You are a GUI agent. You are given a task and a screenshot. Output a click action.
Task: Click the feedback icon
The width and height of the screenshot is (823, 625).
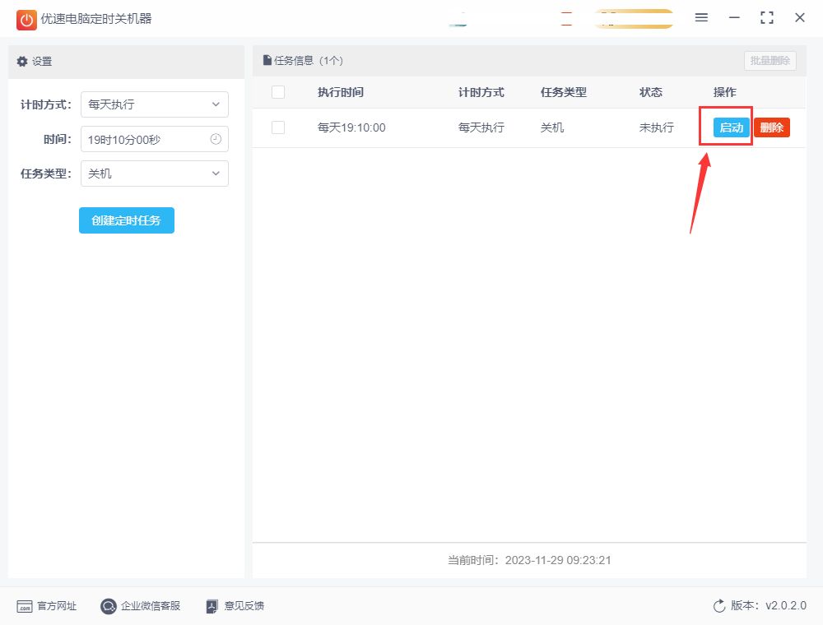212,606
